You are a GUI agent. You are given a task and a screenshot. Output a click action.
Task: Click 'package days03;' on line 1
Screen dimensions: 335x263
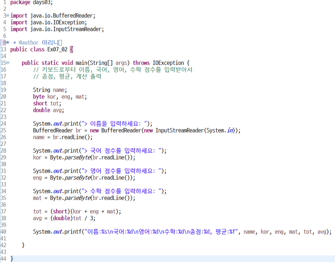(31, 2)
